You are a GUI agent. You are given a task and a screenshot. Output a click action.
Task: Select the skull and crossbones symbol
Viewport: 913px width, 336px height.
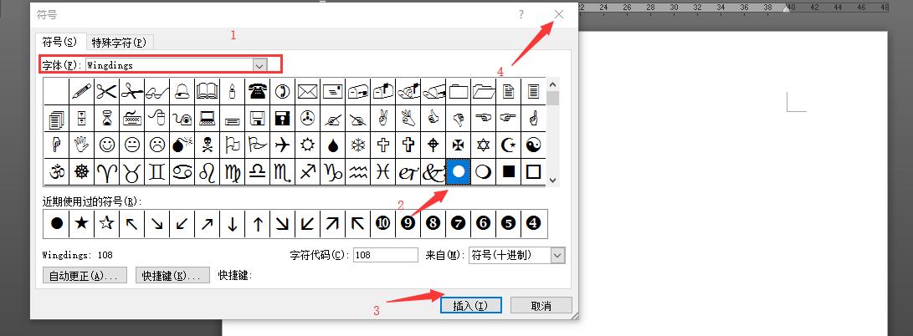pos(208,145)
